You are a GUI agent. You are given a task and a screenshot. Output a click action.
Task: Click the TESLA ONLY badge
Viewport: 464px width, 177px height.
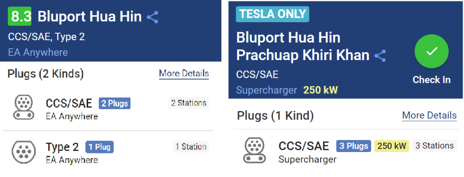(x=272, y=14)
